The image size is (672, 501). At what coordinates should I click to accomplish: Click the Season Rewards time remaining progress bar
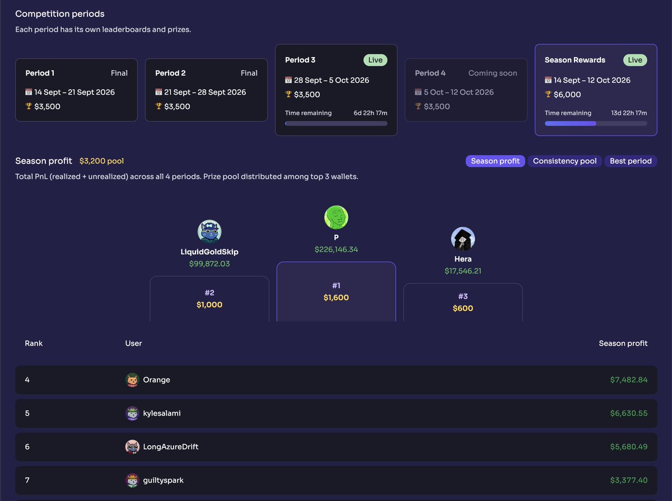[596, 123]
